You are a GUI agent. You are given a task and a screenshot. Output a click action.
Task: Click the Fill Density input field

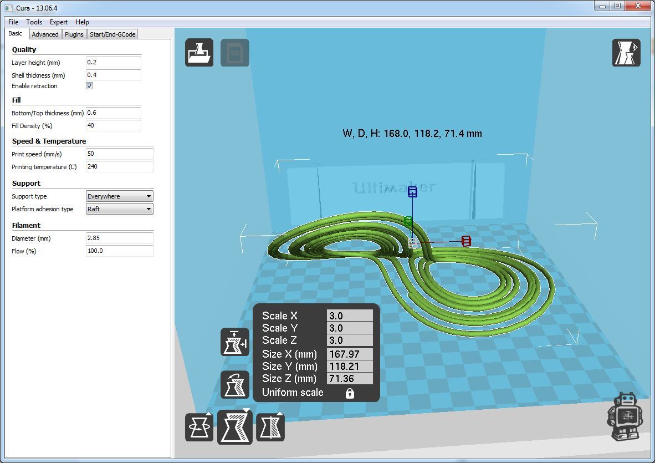pyautogui.click(x=113, y=125)
